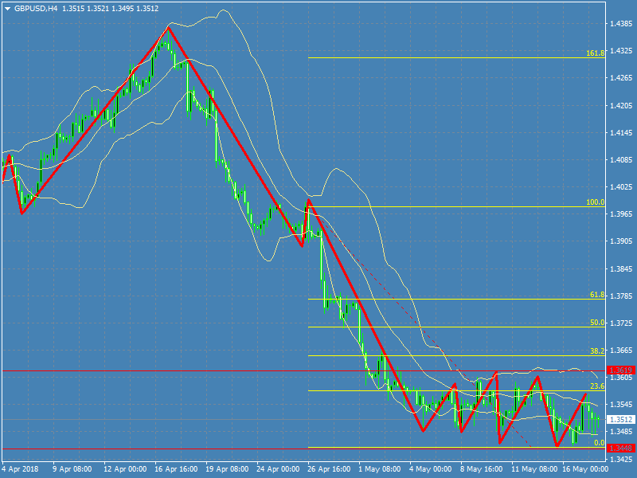Viewport: 637px width, 478px height.
Task: Click the 1.3545 price axis value
Action: coord(621,405)
